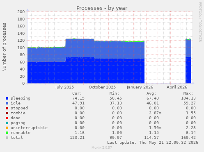The width and height of the screenshot is (204, 152).
Task: Select the 'dead' legend label
Action: click(x=16, y=118)
